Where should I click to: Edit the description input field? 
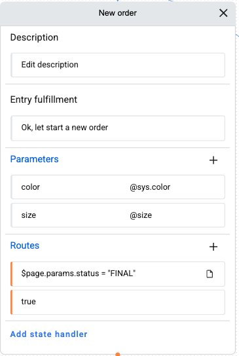point(118,65)
